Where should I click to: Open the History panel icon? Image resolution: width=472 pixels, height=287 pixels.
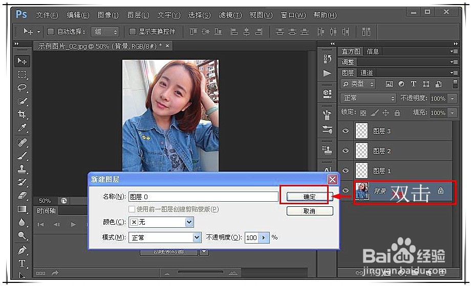click(x=327, y=59)
